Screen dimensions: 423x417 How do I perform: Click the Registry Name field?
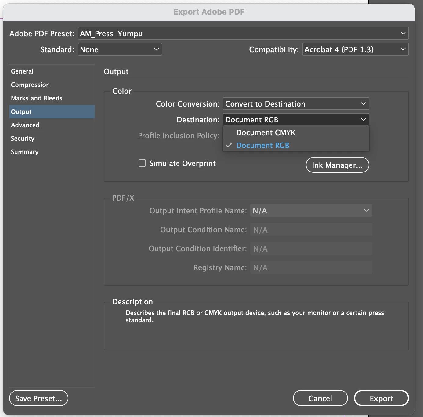(x=311, y=267)
